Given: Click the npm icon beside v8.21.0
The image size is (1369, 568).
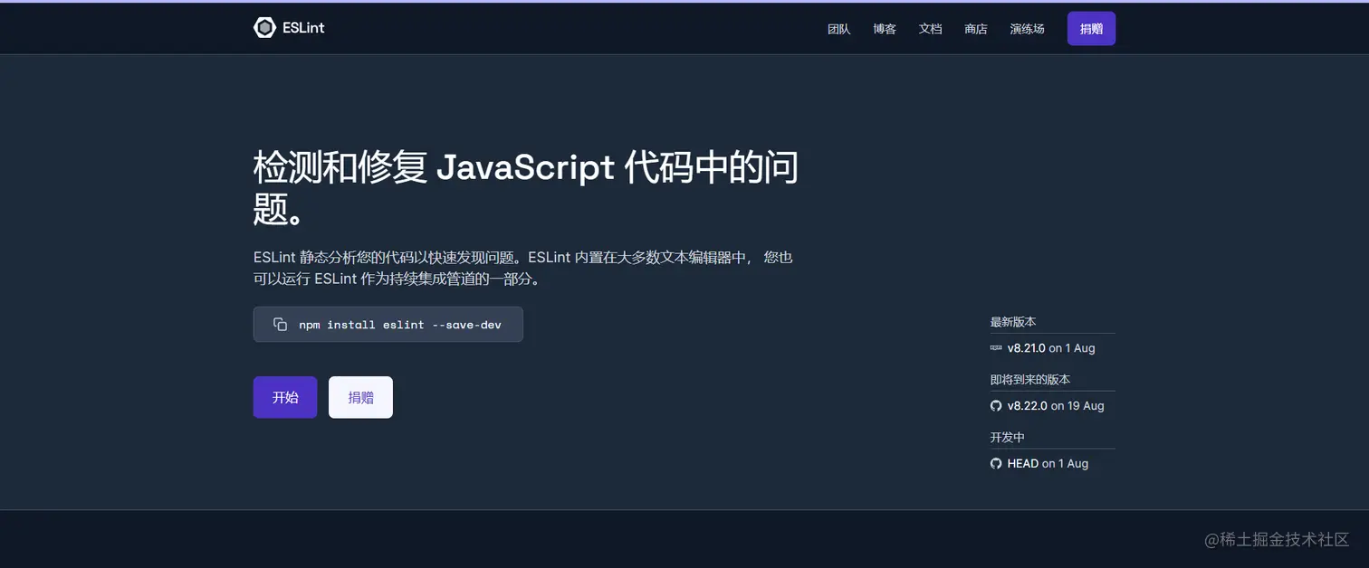Looking at the screenshot, I should [996, 348].
